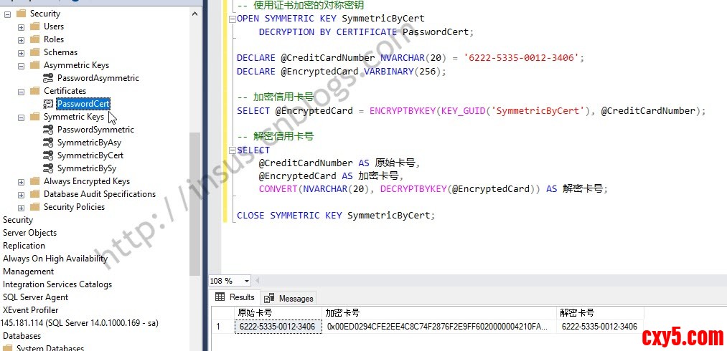Select the SymmetricByAsy key node
Screen dimensions: 727x351
coord(89,143)
